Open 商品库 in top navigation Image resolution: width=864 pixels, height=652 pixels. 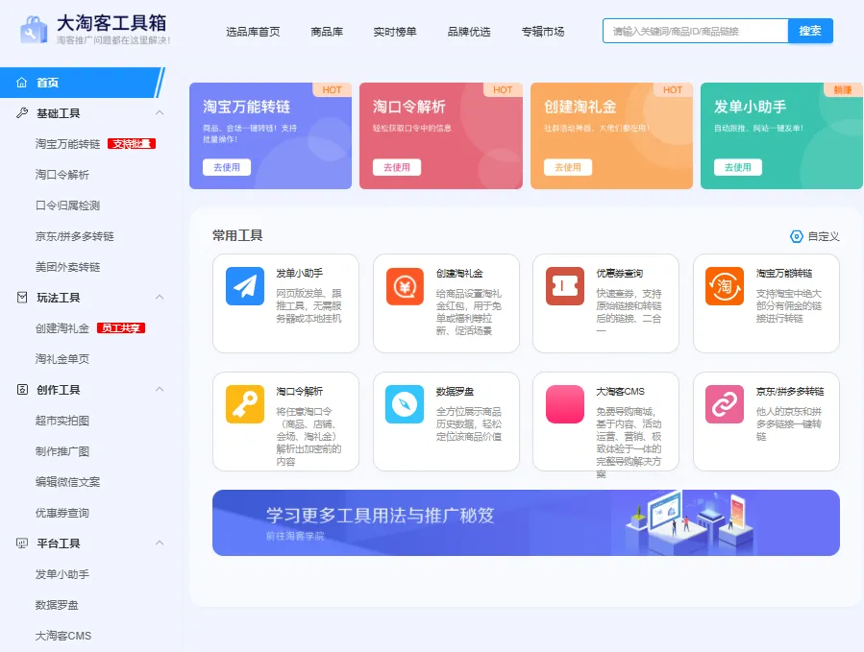(327, 32)
